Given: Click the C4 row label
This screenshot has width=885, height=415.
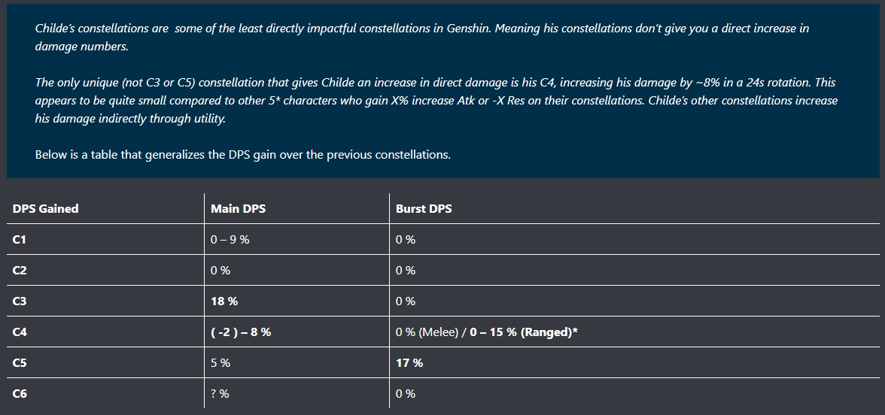Looking at the screenshot, I should pos(20,332).
